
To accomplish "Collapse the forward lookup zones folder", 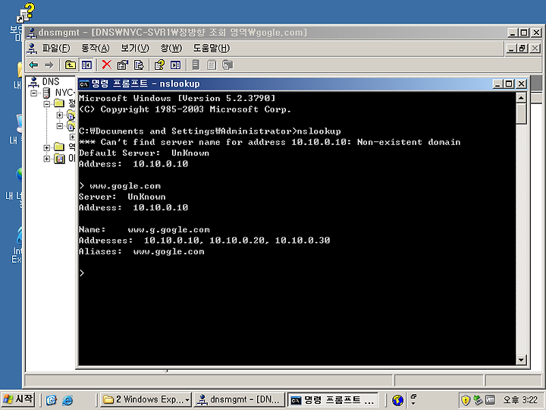I will pyautogui.click(x=46, y=104).
